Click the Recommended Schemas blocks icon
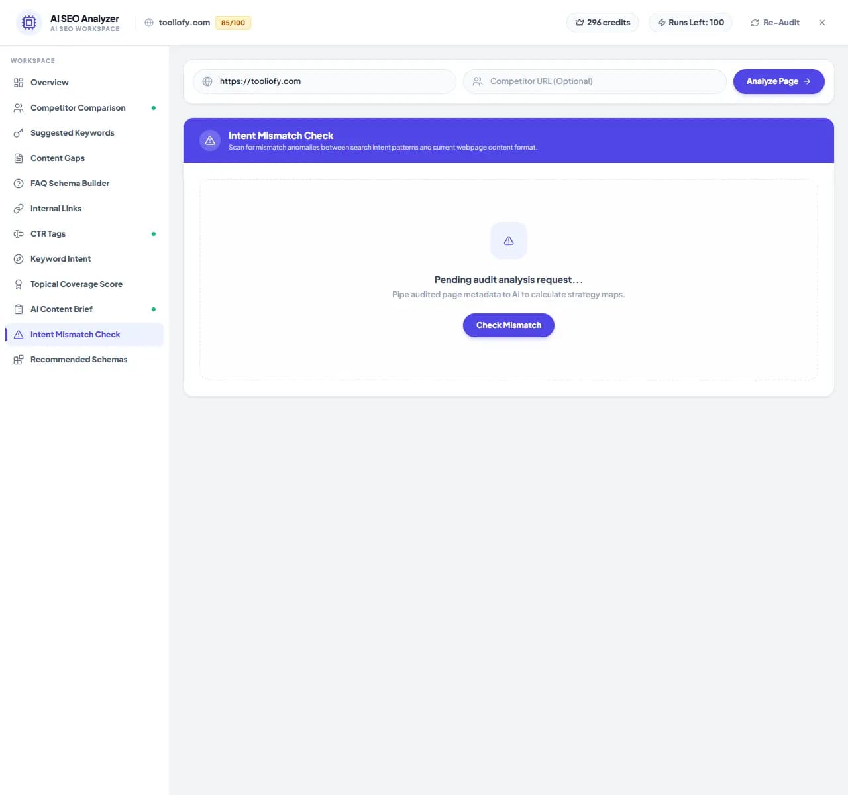This screenshot has width=848, height=795. tap(19, 360)
